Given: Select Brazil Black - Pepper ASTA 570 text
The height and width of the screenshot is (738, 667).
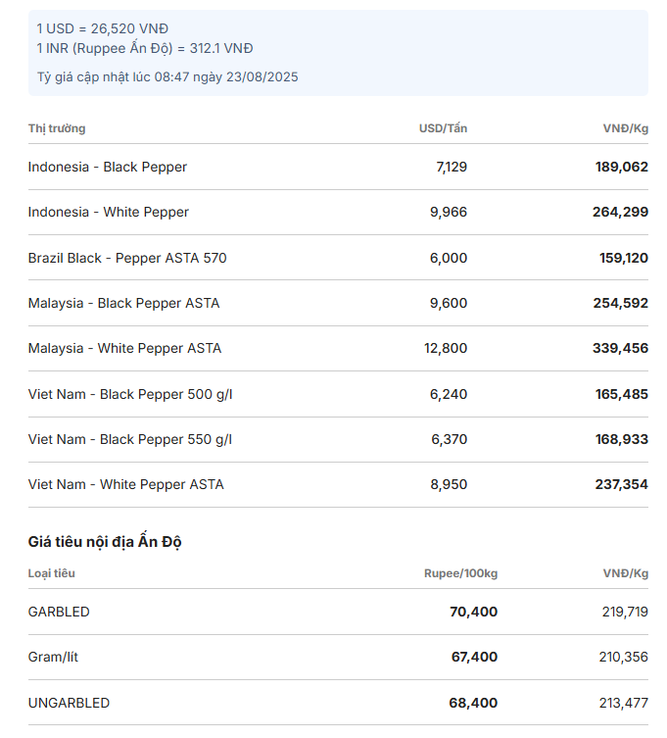Looking at the screenshot, I should pos(127,258).
